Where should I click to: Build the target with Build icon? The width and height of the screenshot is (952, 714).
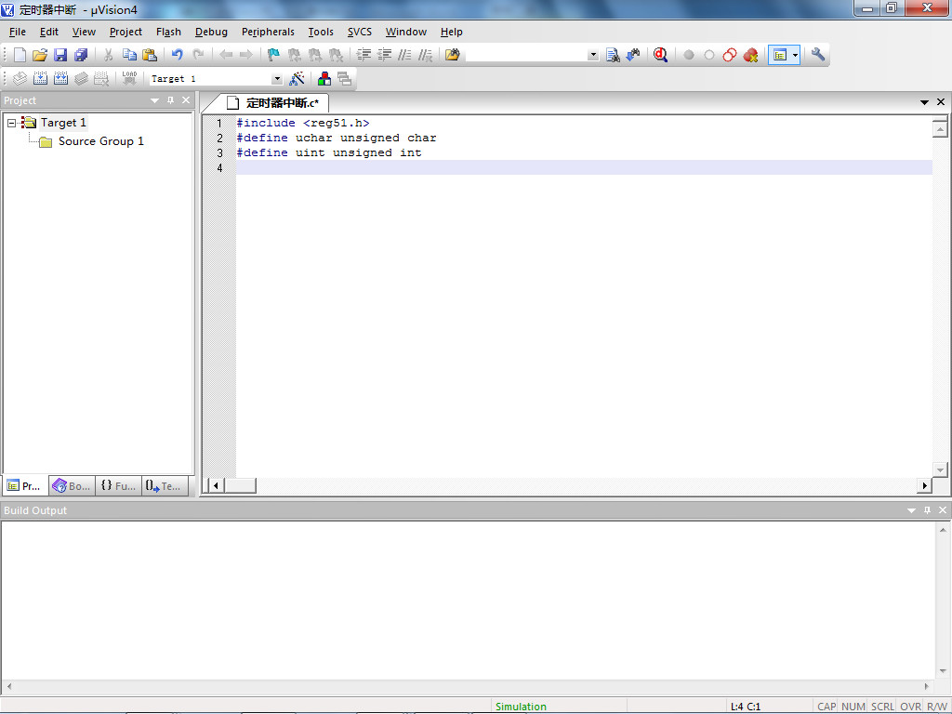coord(40,78)
